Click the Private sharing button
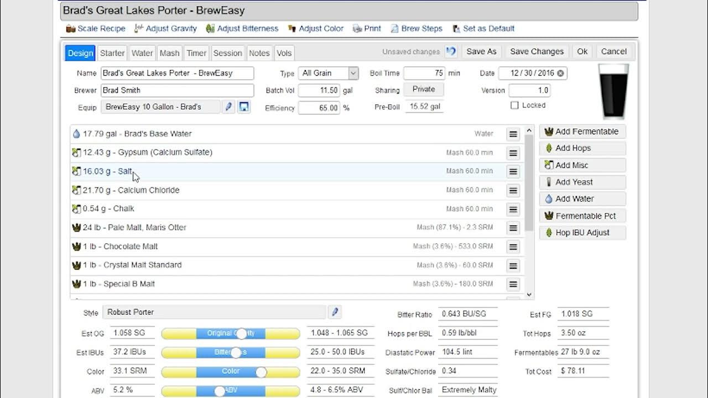 424,89
